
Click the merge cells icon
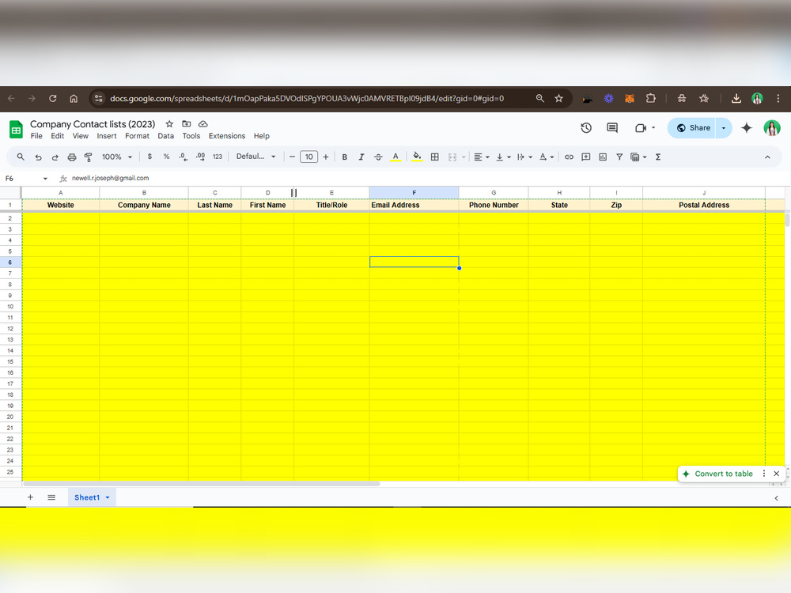click(452, 157)
